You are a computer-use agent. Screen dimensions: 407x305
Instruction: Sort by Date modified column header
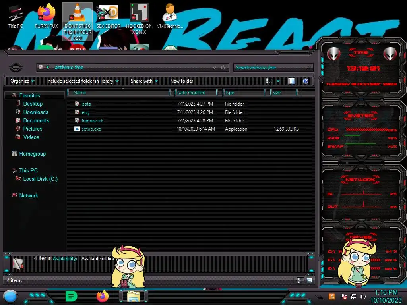point(196,92)
